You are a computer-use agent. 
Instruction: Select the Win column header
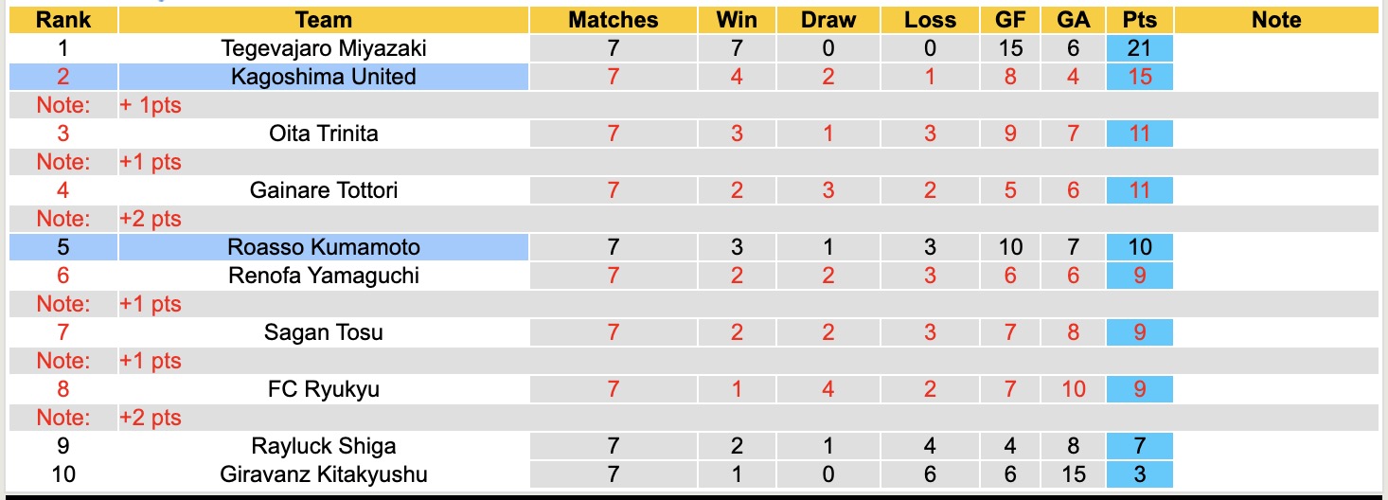tap(737, 20)
